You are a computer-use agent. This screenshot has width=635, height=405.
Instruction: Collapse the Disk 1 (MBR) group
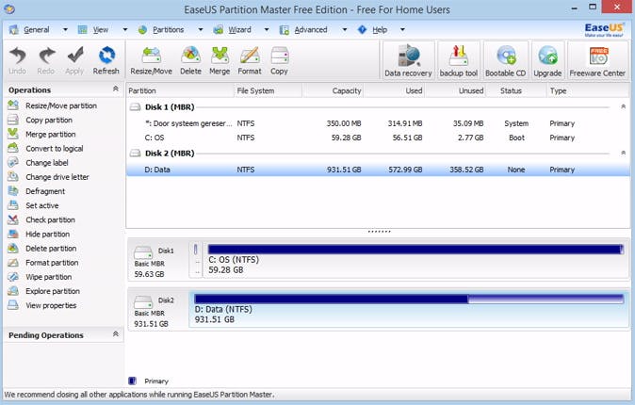click(623, 107)
